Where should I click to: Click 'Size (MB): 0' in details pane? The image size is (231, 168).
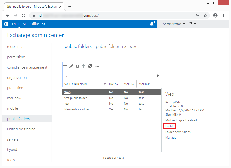click(x=173, y=115)
